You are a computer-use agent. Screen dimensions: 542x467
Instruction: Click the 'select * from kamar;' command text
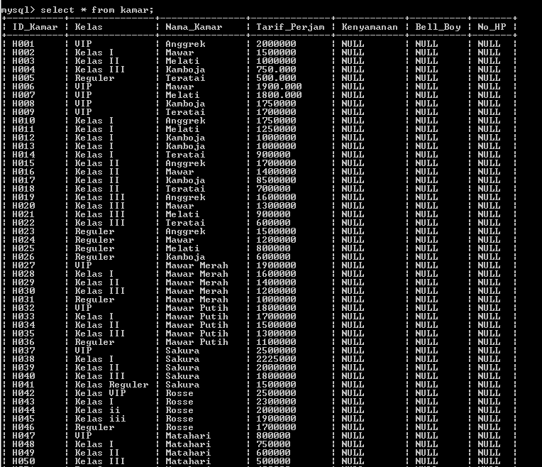tap(97, 10)
